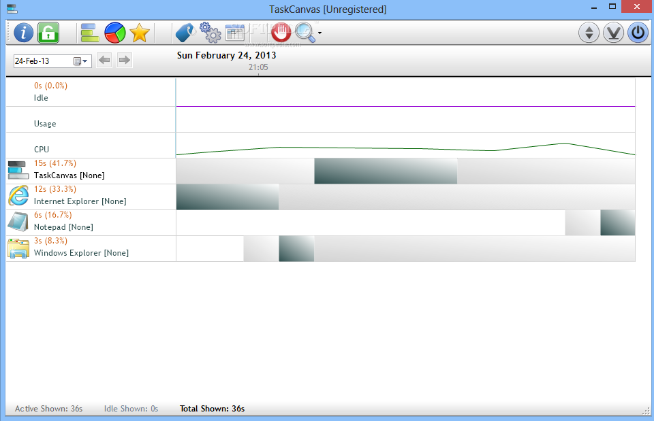654x421 pixels.
Task: Click the 21:05 time marker
Action: click(258, 67)
